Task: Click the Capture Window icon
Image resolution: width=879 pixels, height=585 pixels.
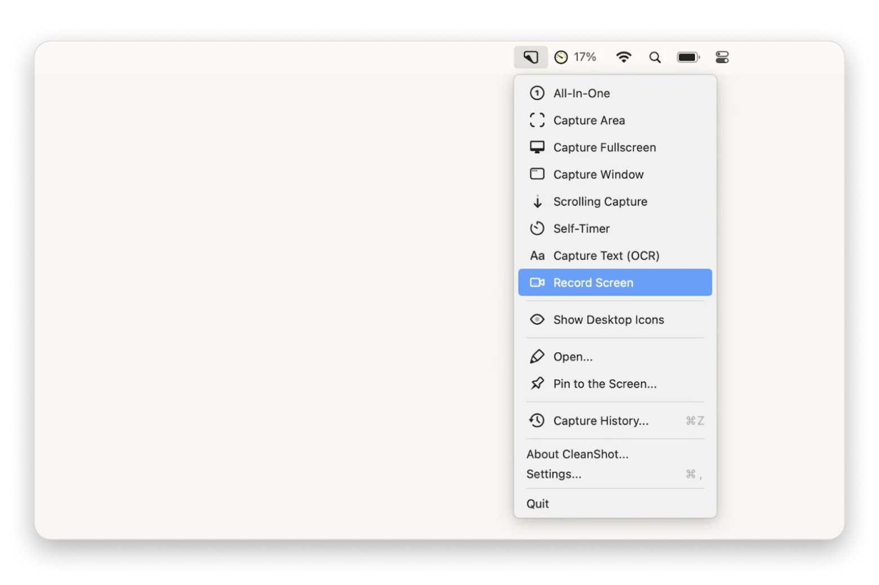Action: (537, 174)
